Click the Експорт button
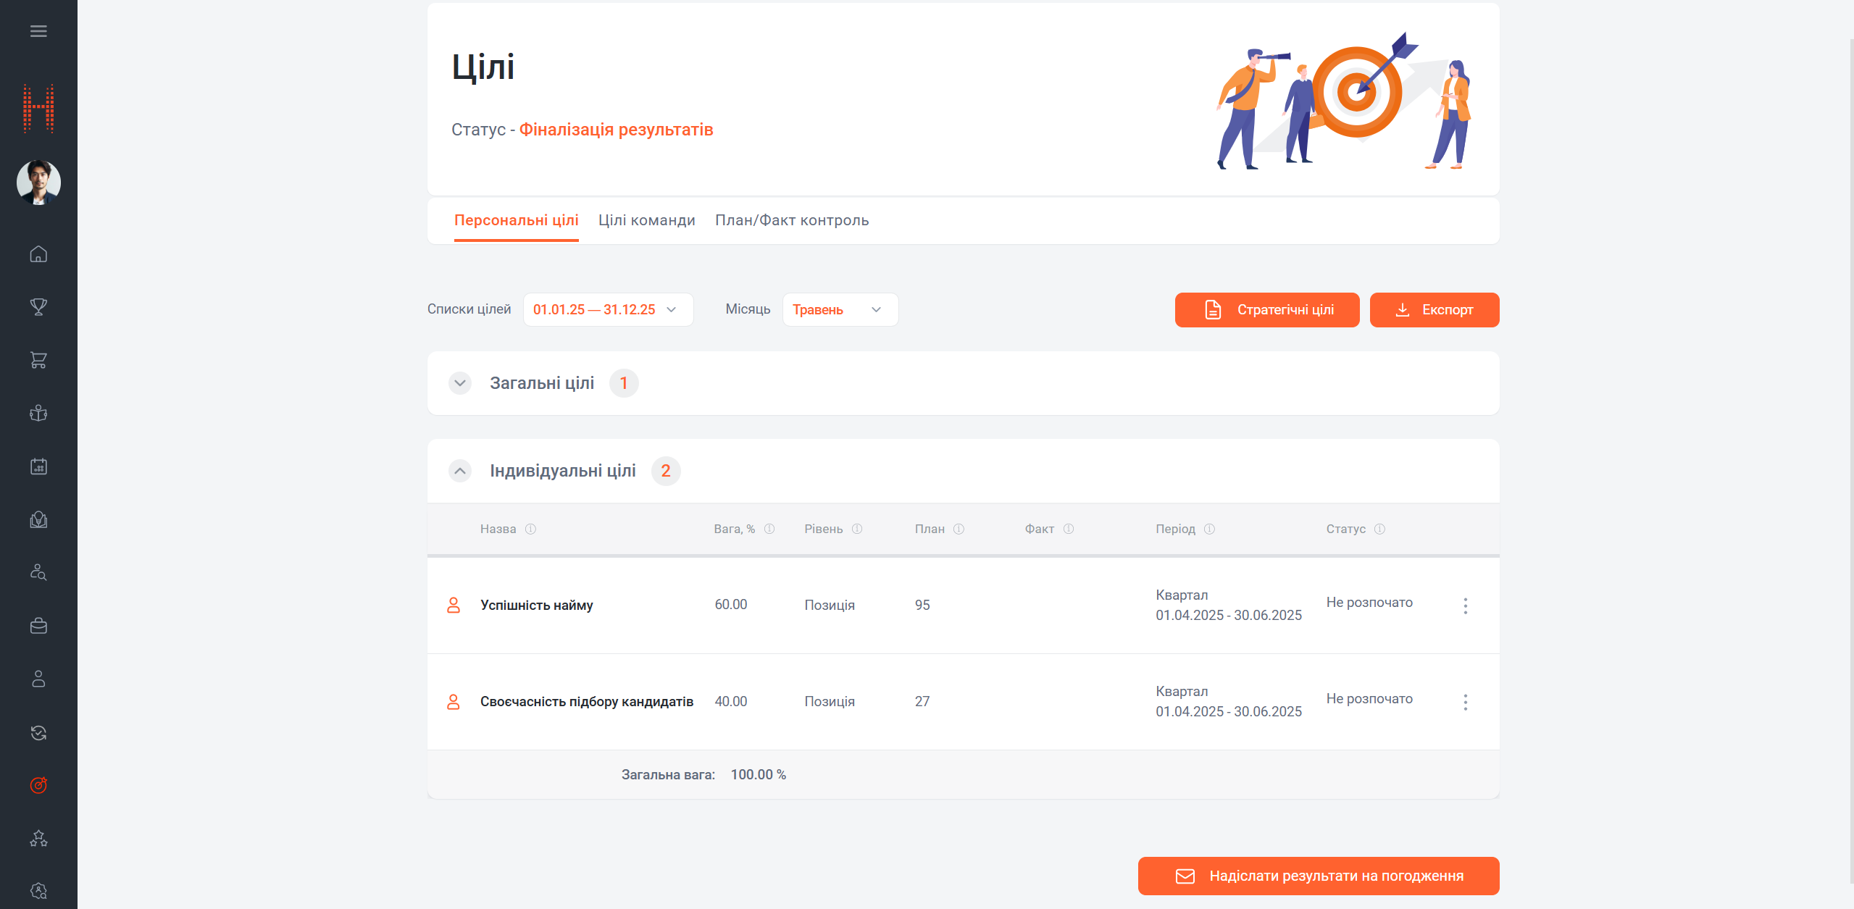 pyautogui.click(x=1434, y=310)
